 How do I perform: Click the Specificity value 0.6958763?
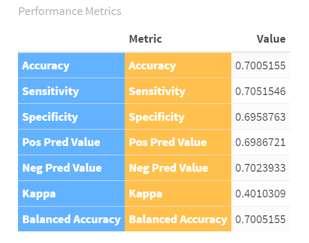click(260, 117)
